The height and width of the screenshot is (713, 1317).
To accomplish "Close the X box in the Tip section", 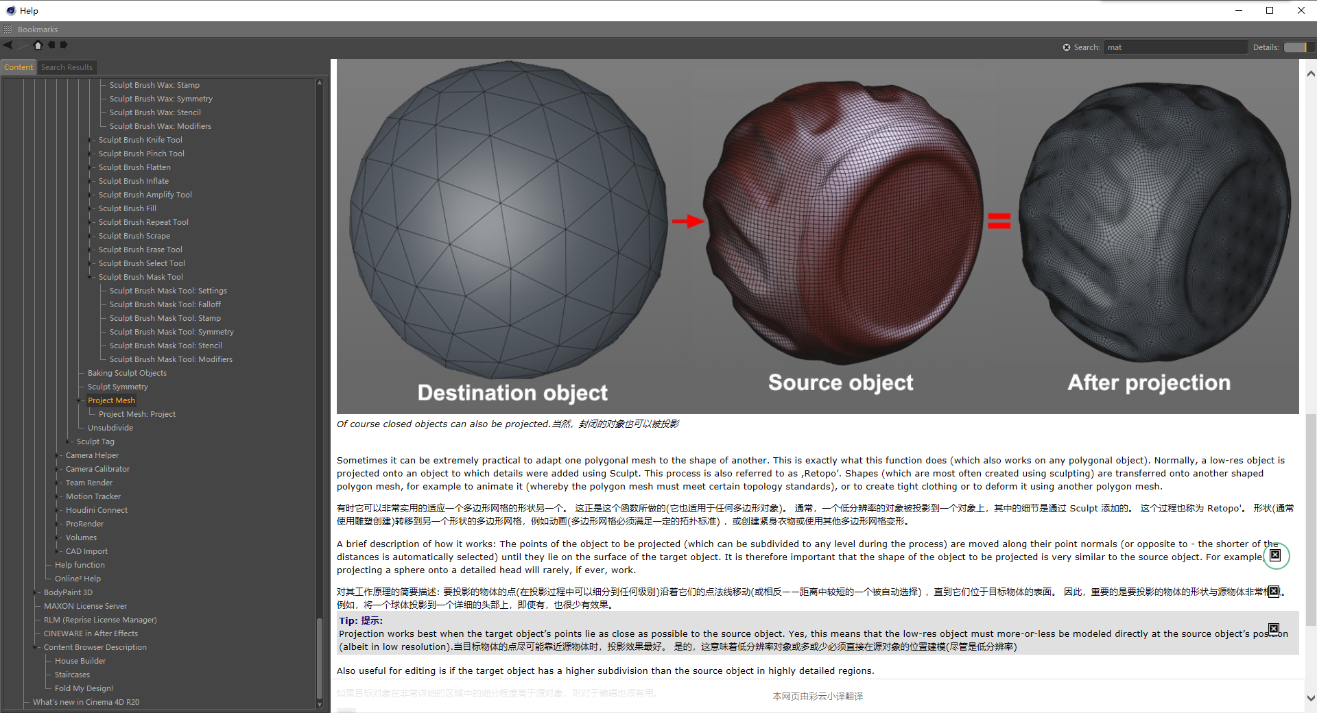I will pyautogui.click(x=1274, y=629).
